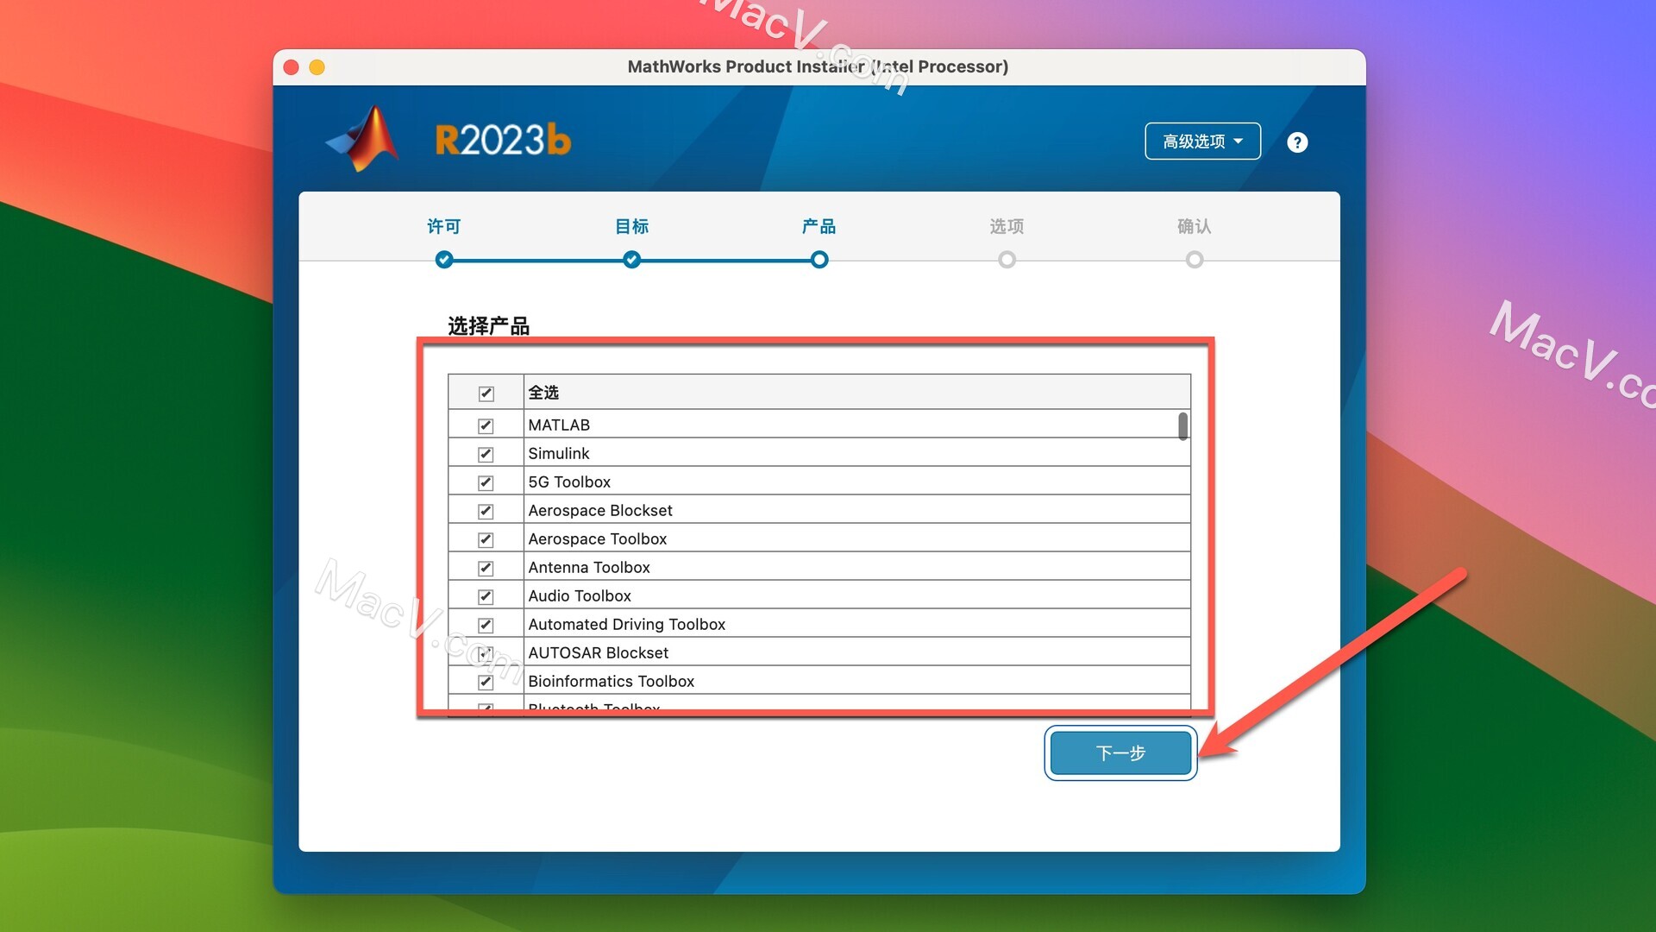Click the product list scrollbar thumb

1182,426
